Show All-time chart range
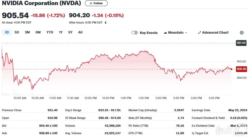Image resolution: width=250 pixels, height=139 pixels. tap(80, 32)
